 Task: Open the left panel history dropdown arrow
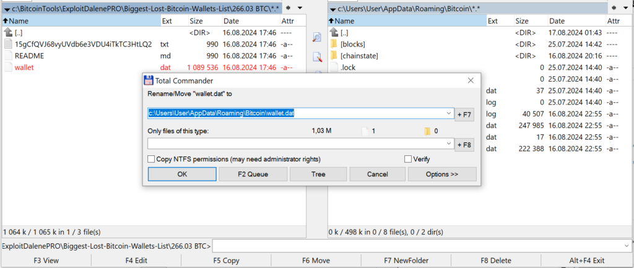300,8
